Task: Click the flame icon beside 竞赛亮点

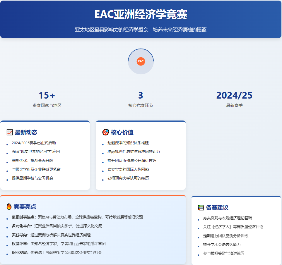Action: click(x=9, y=207)
